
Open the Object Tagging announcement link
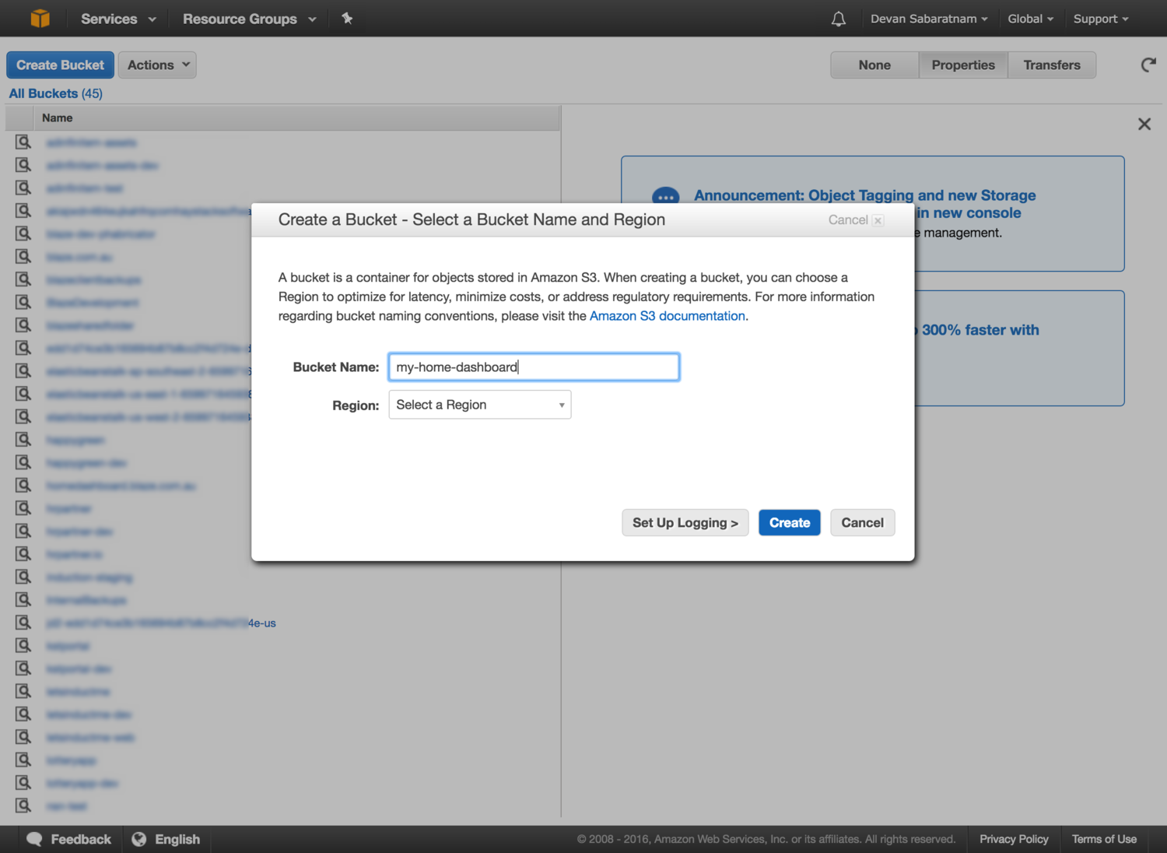(864, 204)
